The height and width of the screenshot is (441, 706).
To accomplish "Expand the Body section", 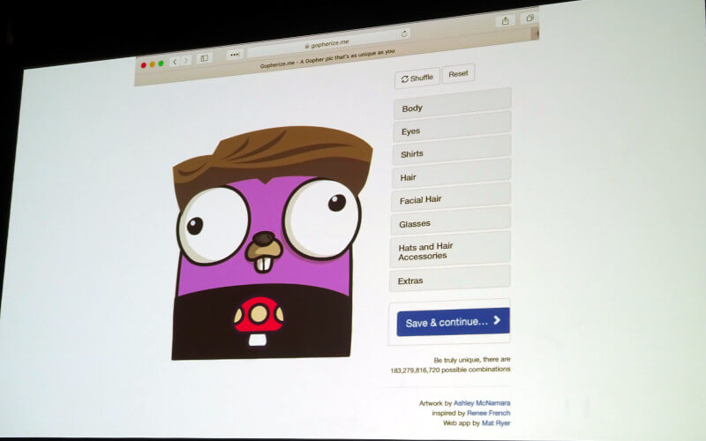I will pos(452,103).
